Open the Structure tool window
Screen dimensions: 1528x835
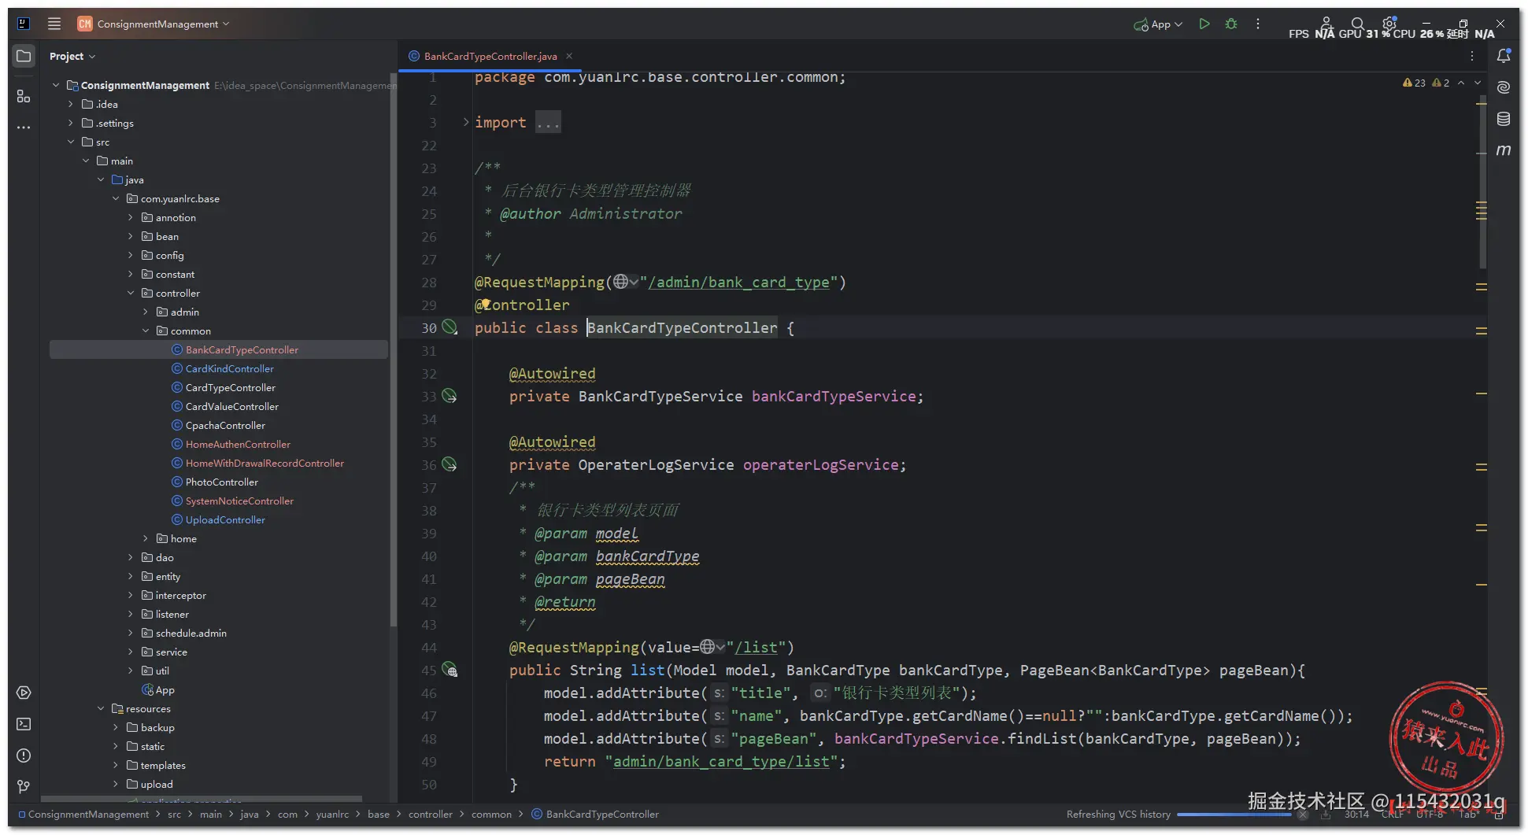[x=24, y=96]
